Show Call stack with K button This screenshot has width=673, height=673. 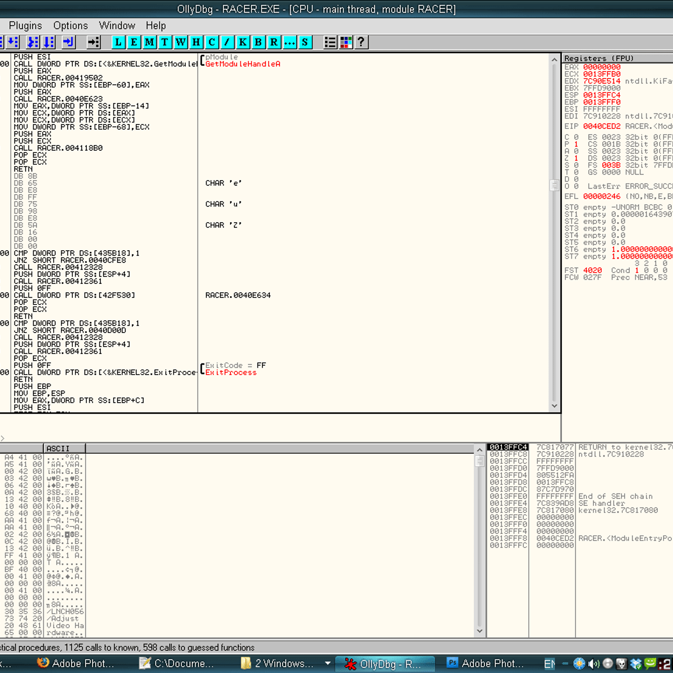click(x=243, y=42)
